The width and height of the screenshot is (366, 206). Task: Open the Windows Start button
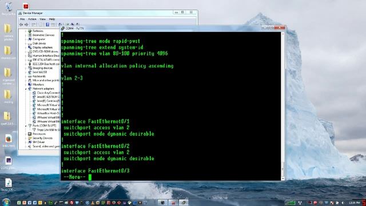pyautogui.click(x=6, y=202)
